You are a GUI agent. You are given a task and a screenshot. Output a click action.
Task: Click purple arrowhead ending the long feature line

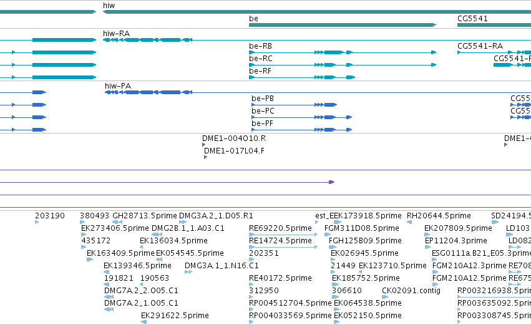(x=332, y=182)
